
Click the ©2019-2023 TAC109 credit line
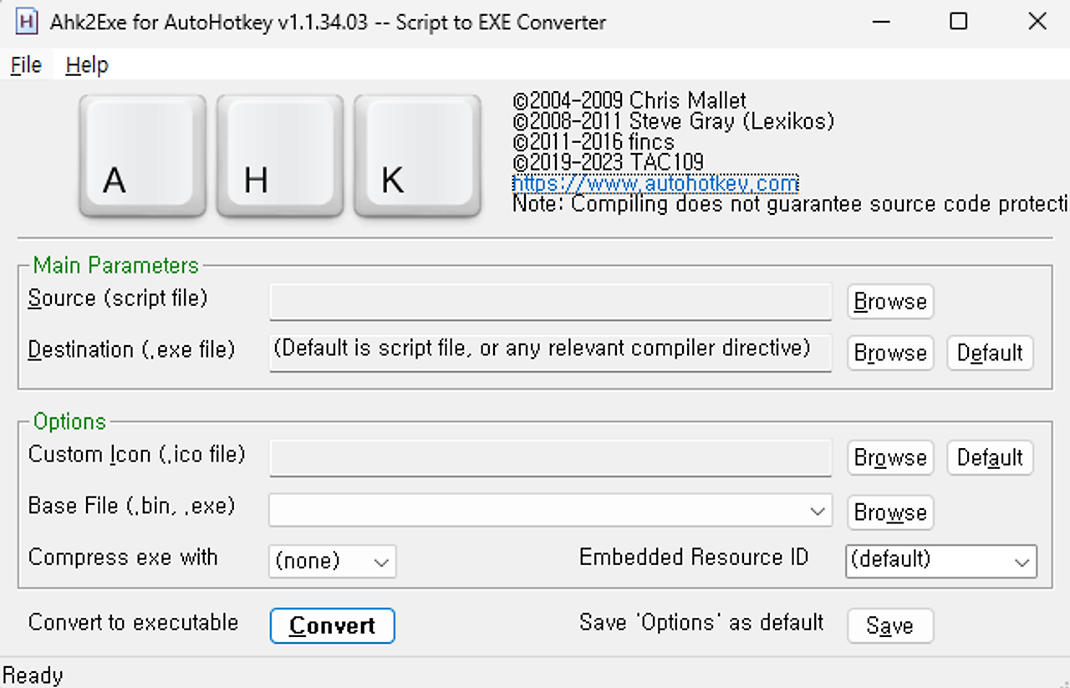(608, 162)
